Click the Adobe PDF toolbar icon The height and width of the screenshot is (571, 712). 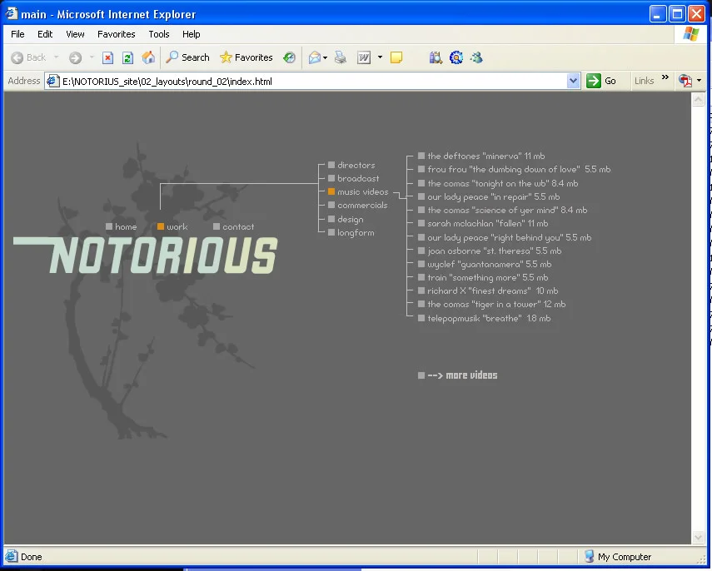pos(685,81)
